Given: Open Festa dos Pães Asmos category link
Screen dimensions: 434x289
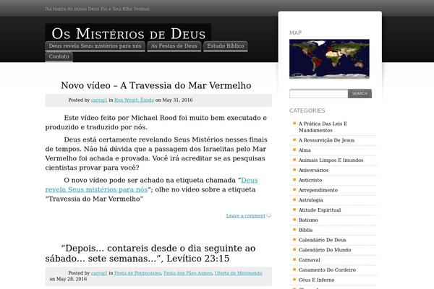Looking at the screenshot, I should [x=188, y=273].
